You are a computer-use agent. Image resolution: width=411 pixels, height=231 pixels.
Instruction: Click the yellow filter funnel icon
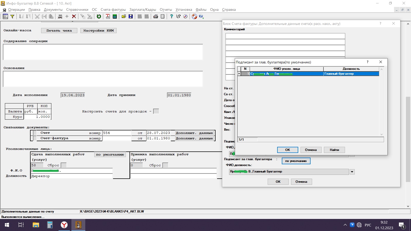12,16
